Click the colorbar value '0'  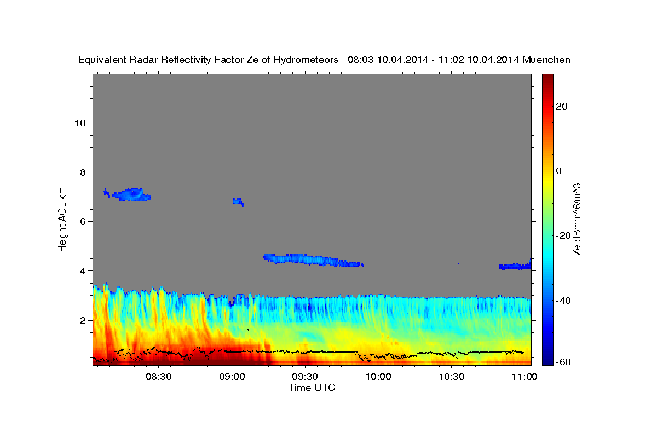[559, 171]
